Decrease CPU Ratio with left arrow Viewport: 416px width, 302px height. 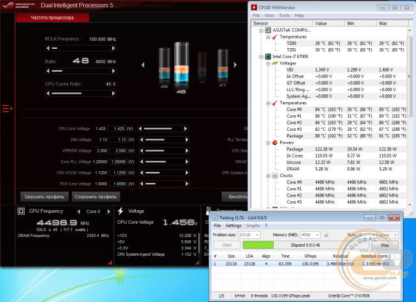pyautogui.click(x=48, y=71)
